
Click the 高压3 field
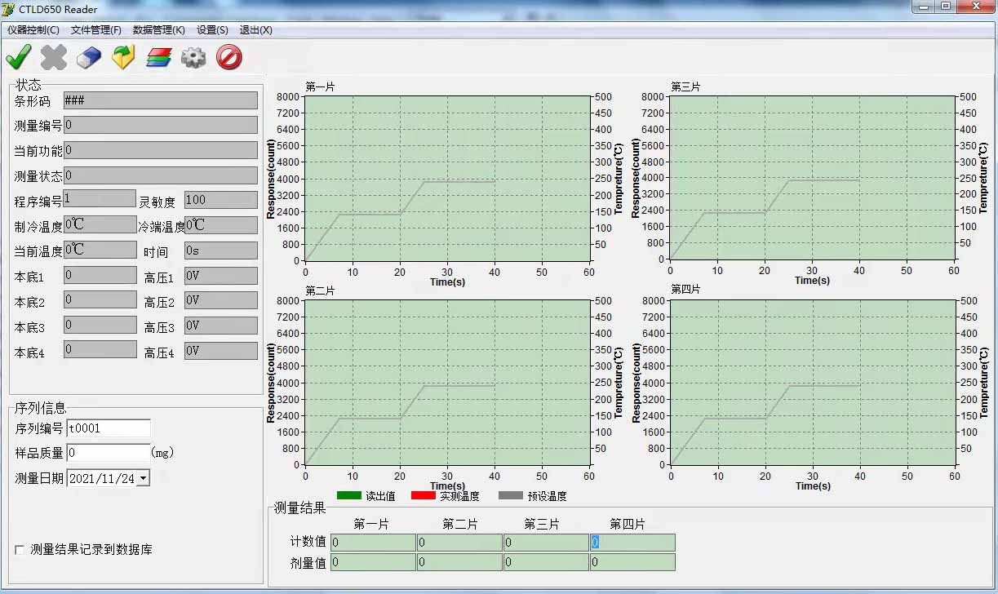221,326
